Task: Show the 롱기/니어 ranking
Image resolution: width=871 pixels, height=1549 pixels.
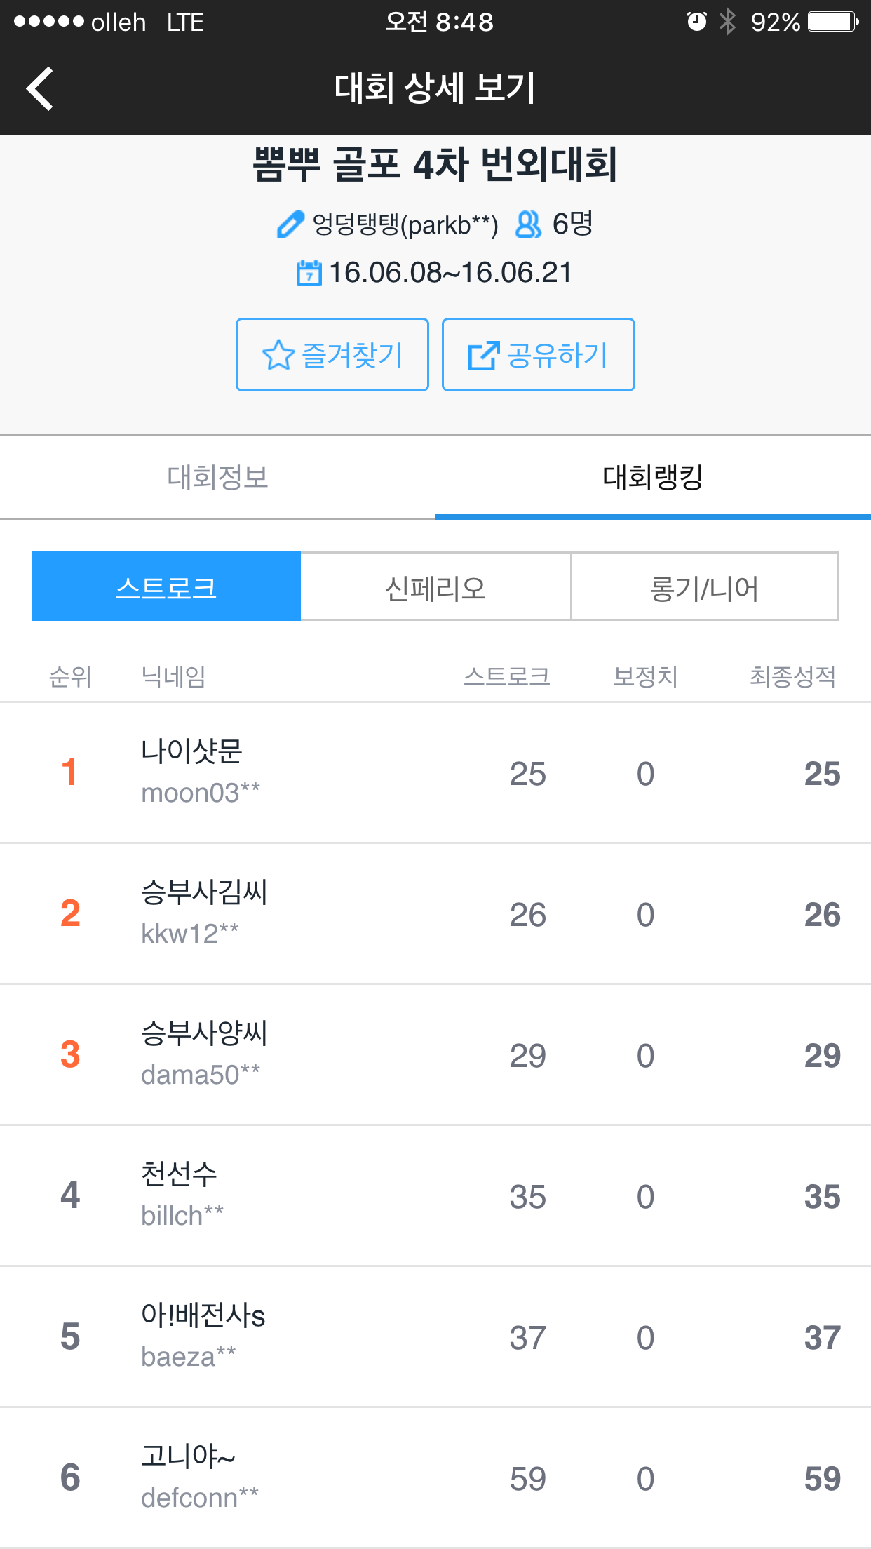Action: 705,586
